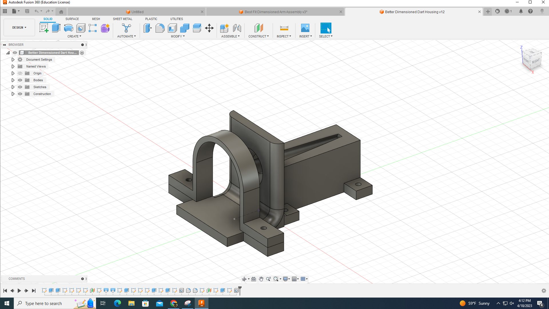Hide the Sketches folder
The height and width of the screenshot is (309, 549).
point(20,87)
